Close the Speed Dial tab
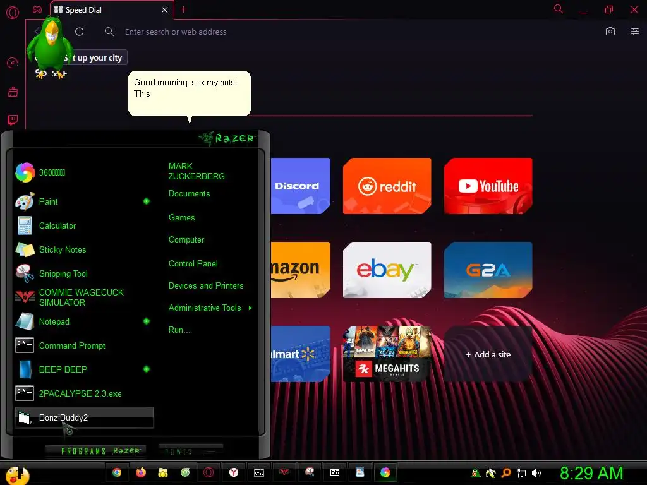647x485 pixels. pyautogui.click(x=164, y=9)
